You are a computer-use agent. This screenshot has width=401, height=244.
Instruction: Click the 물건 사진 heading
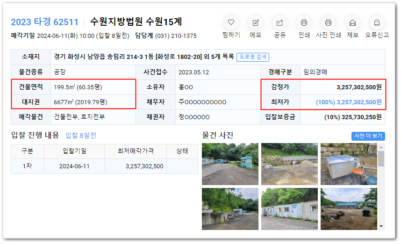click(x=218, y=135)
